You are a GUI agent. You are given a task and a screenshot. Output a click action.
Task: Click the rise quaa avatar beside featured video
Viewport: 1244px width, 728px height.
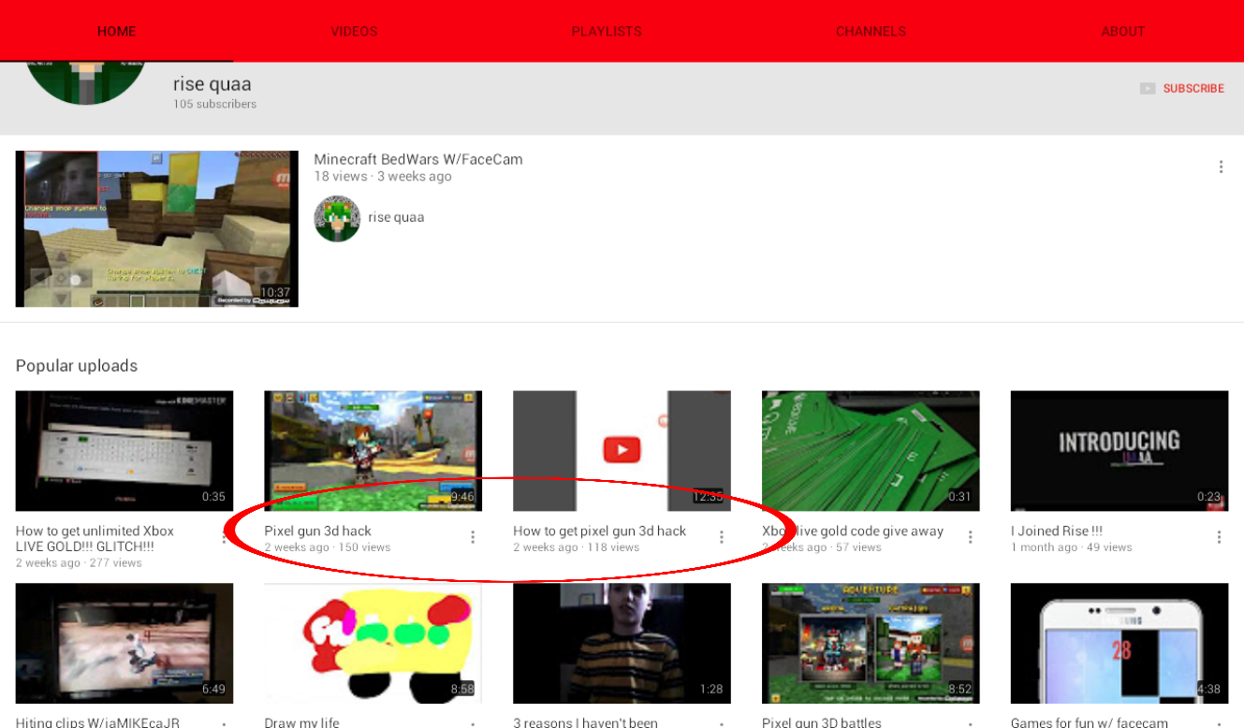pos(337,219)
